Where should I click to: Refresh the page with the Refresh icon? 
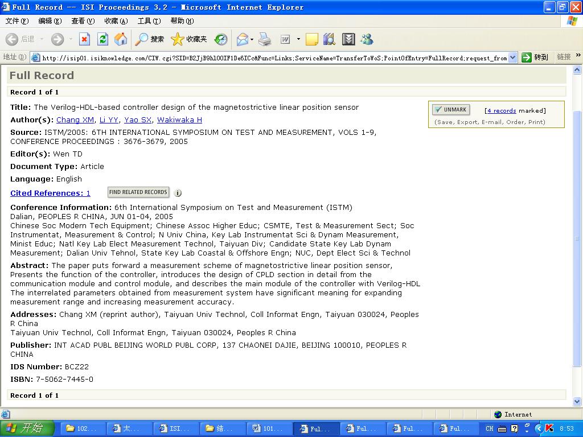[102, 39]
